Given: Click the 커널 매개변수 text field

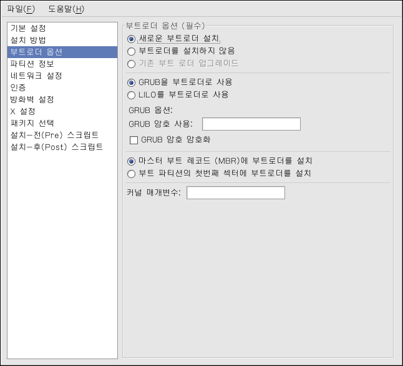Looking at the screenshot, I should click(235, 192).
